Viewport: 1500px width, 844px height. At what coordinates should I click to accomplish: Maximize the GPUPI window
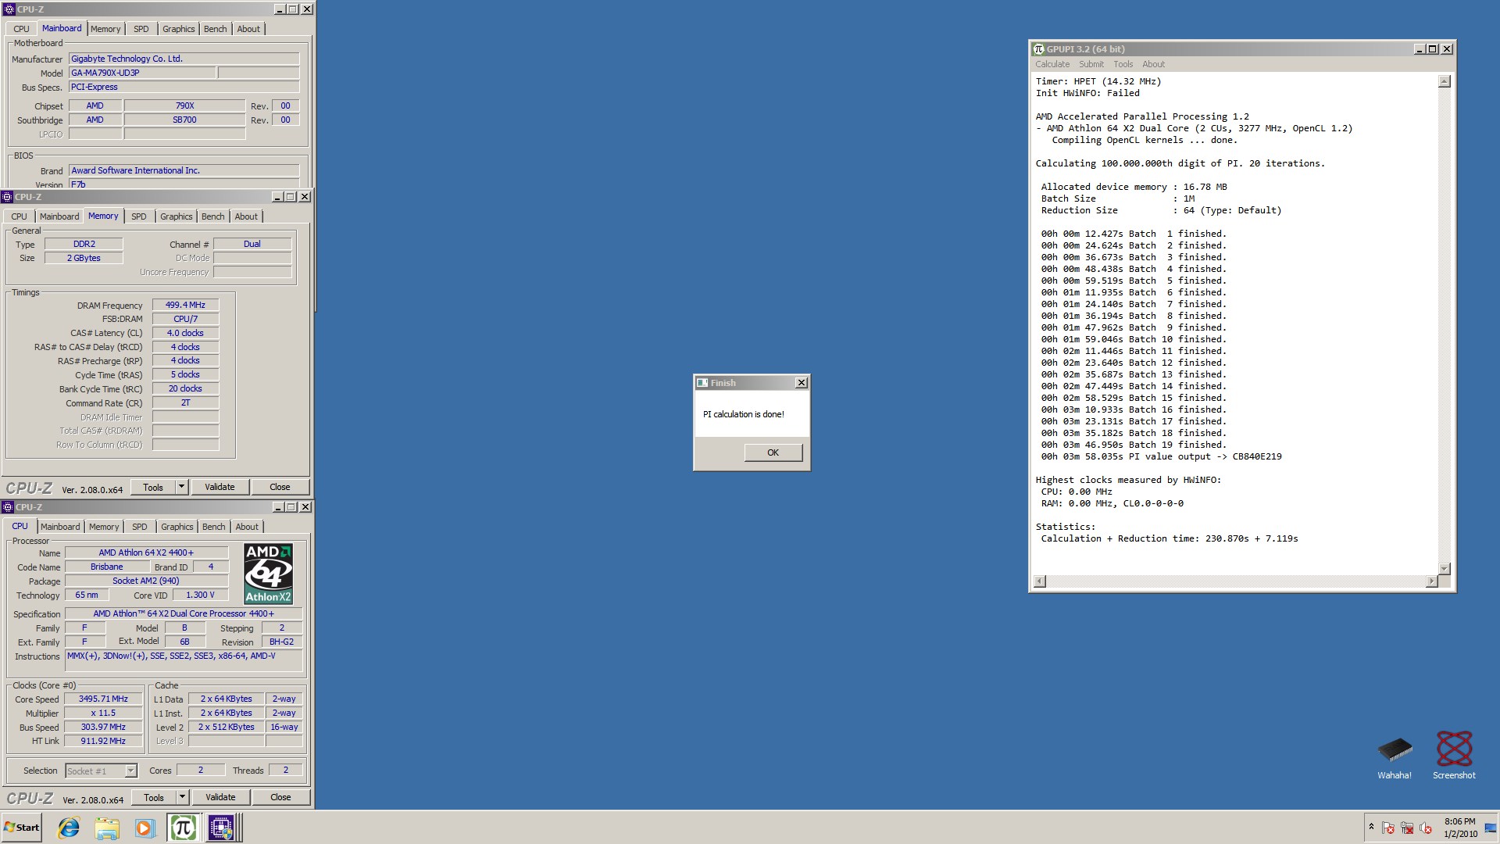coord(1433,49)
